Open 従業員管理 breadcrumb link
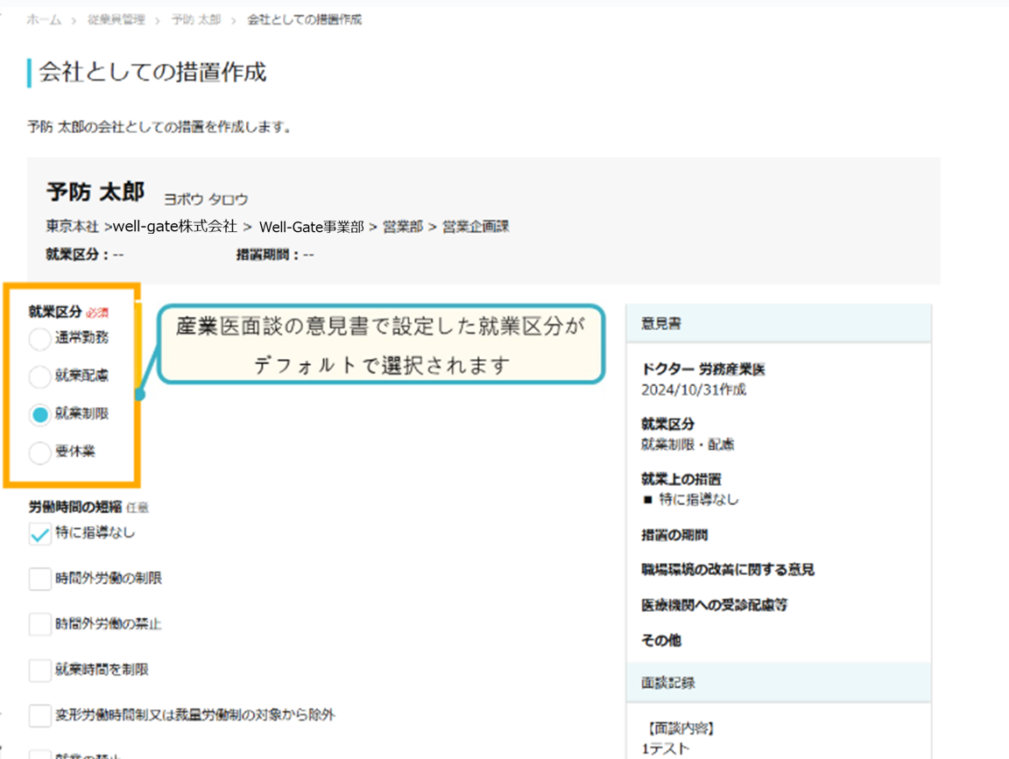Viewport: 1009px width, 759px height. [x=116, y=20]
